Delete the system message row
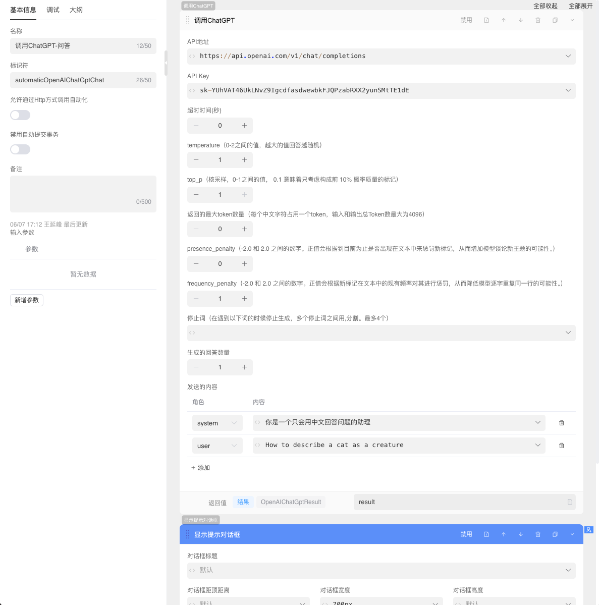The height and width of the screenshot is (605, 599). pos(562,423)
